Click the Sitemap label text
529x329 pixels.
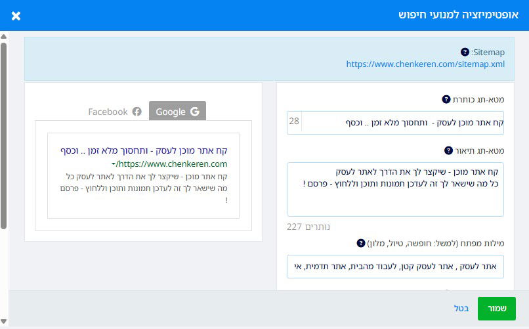click(x=488, y=53)
